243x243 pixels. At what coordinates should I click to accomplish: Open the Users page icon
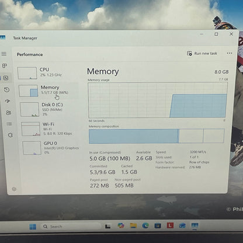(8, 113)
